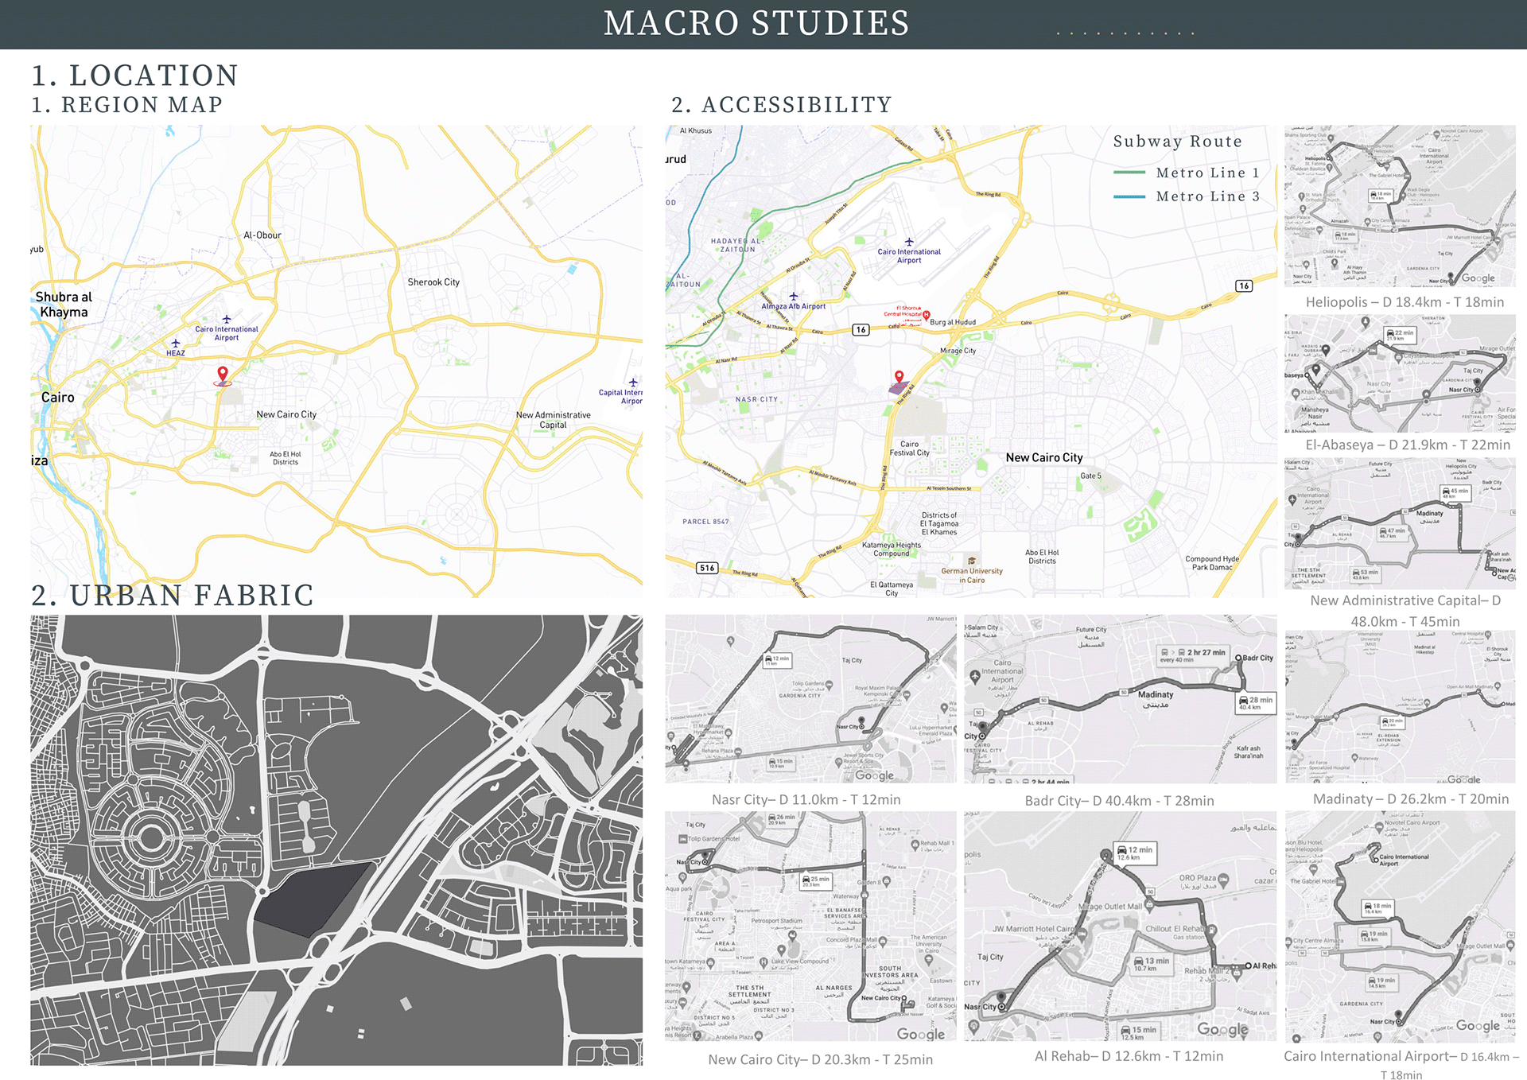This screenshot has width=1527, height=1080.
Task: Open the Nasr City route map thumbnail
Action: point(811,699)
